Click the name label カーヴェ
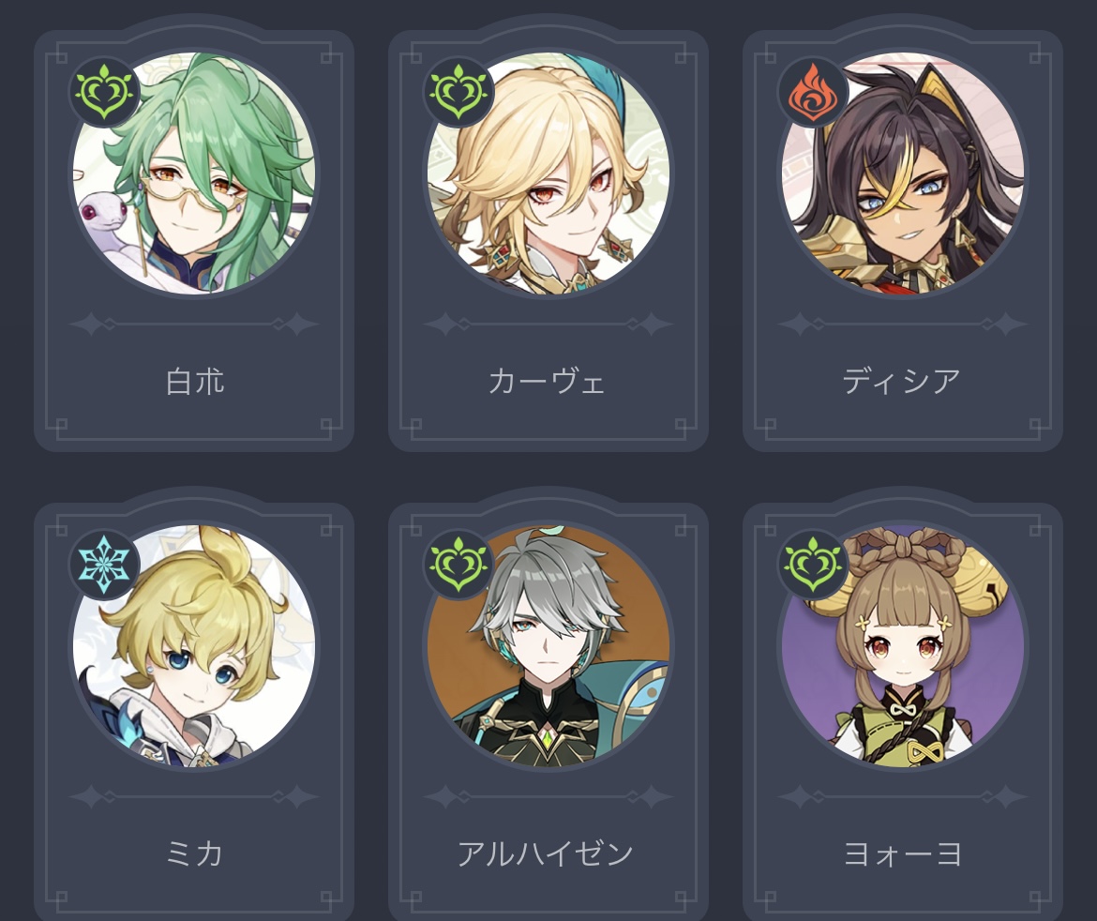This screenshot has height=921, width=1097. (x=547, y=382)
